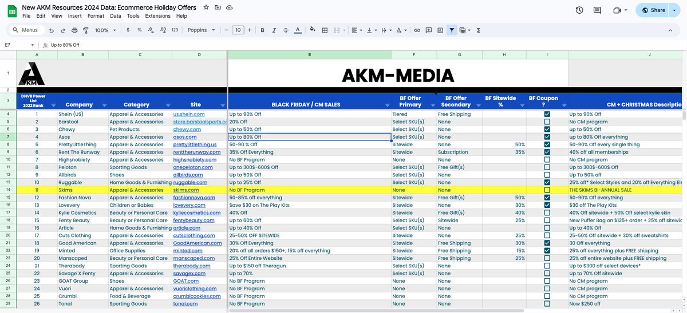Open the chewy.com link
Screen dimensions: 687x313
coord(186,130)
